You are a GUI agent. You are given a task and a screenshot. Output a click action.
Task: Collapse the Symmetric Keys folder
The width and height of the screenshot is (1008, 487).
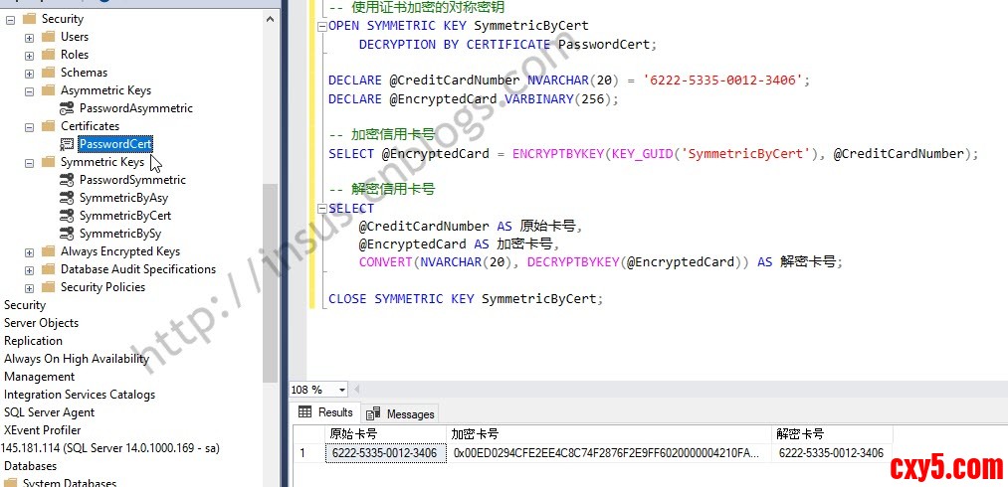[x=30, y=163]
